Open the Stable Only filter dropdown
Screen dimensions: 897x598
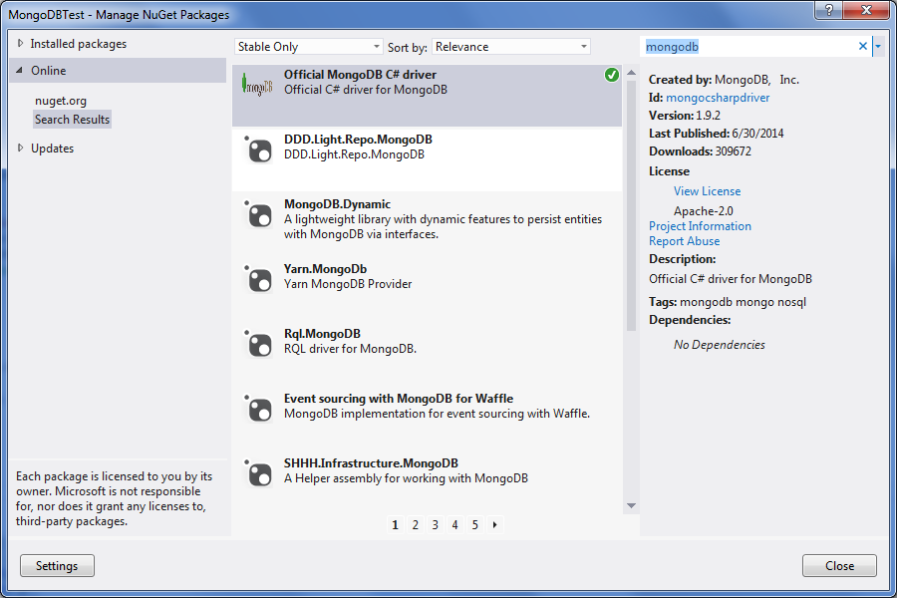[308, 47]
